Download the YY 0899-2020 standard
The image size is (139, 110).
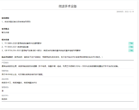point(131,43)
